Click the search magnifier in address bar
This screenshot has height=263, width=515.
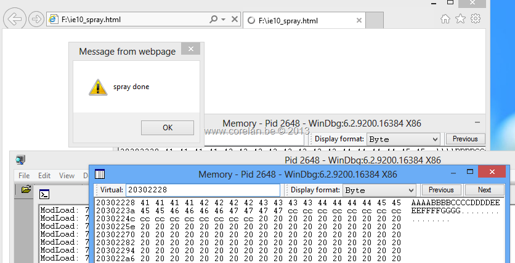[x=213, y=20]
